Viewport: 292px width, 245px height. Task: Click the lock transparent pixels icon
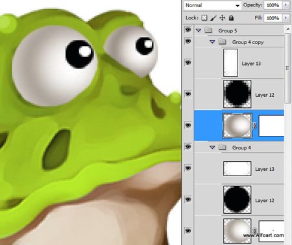tap(204, 18)
